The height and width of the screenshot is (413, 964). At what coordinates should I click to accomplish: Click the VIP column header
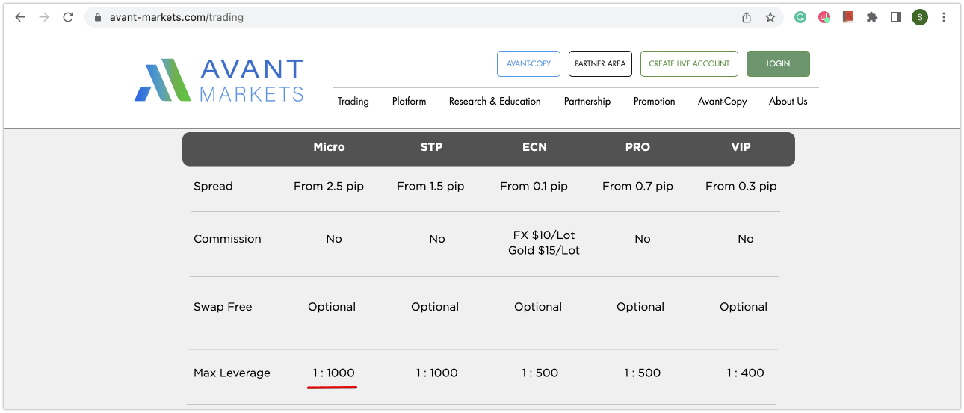coord(741,147)
